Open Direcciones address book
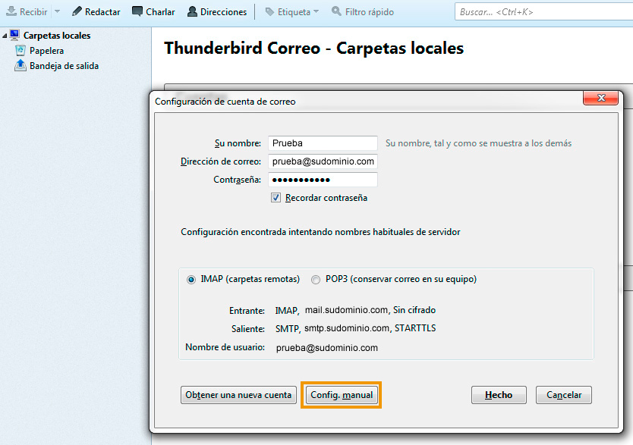 (217, 11)
